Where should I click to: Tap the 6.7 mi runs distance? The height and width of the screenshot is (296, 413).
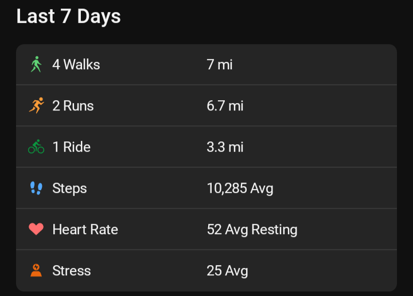pos(225,105)
